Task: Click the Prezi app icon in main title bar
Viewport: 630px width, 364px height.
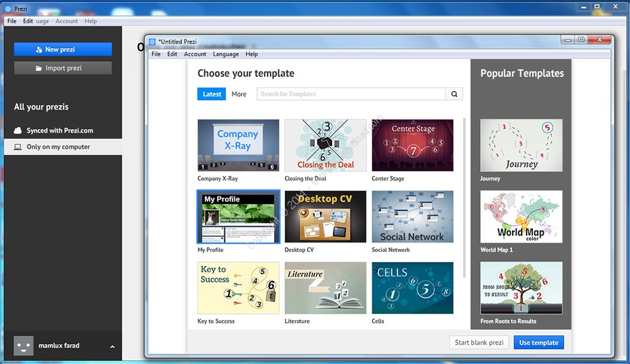Action: coord(8,8)
